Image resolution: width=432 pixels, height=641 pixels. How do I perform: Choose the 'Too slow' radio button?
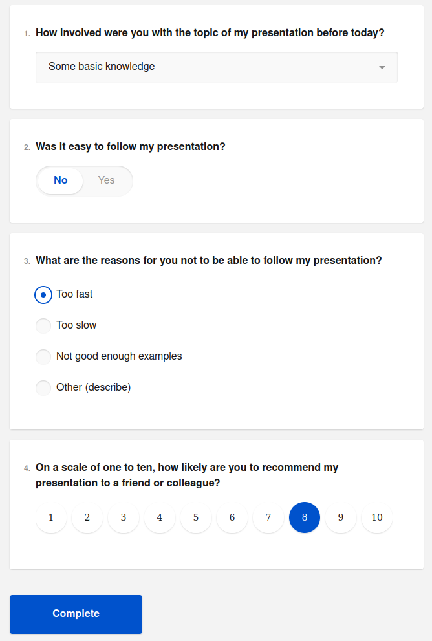[43, 326]
